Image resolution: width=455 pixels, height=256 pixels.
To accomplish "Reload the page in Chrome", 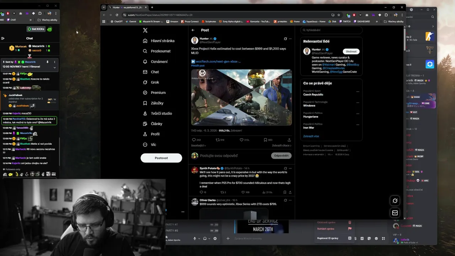I will [x=117, y=15].
